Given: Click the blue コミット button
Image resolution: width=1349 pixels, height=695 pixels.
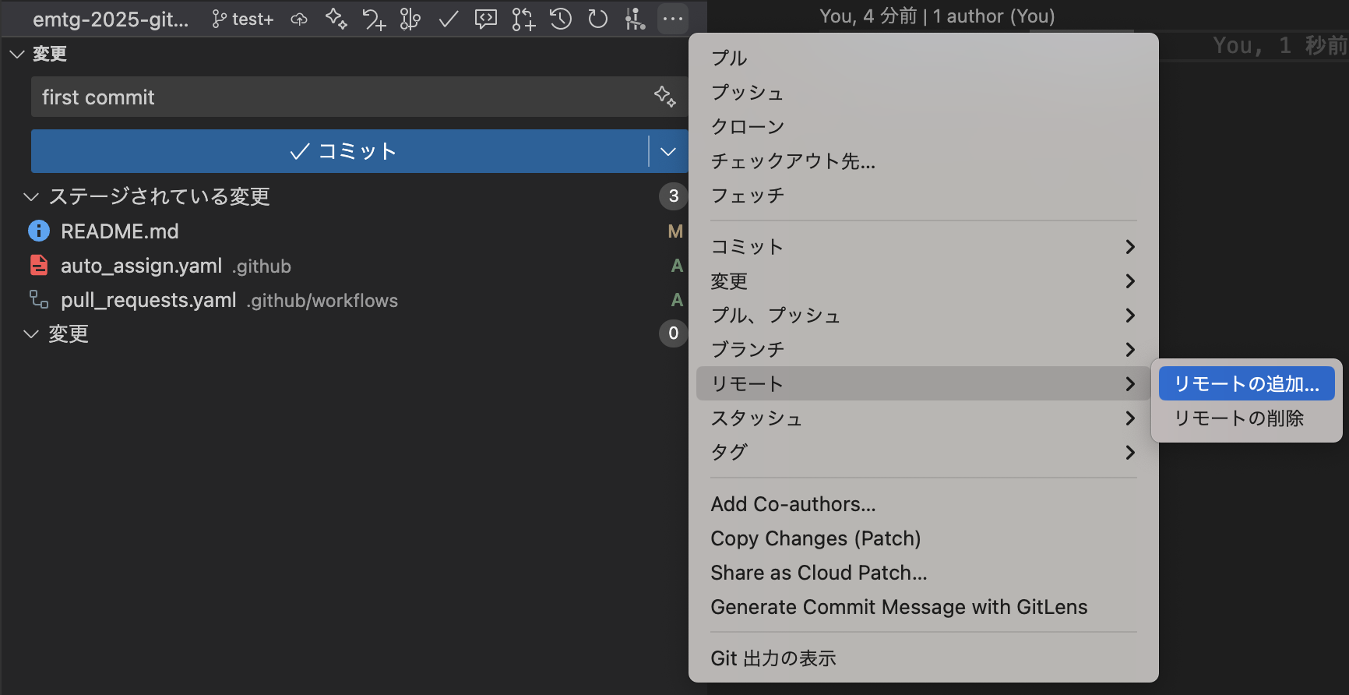Looking at the screenshot, I should point(340,151).
